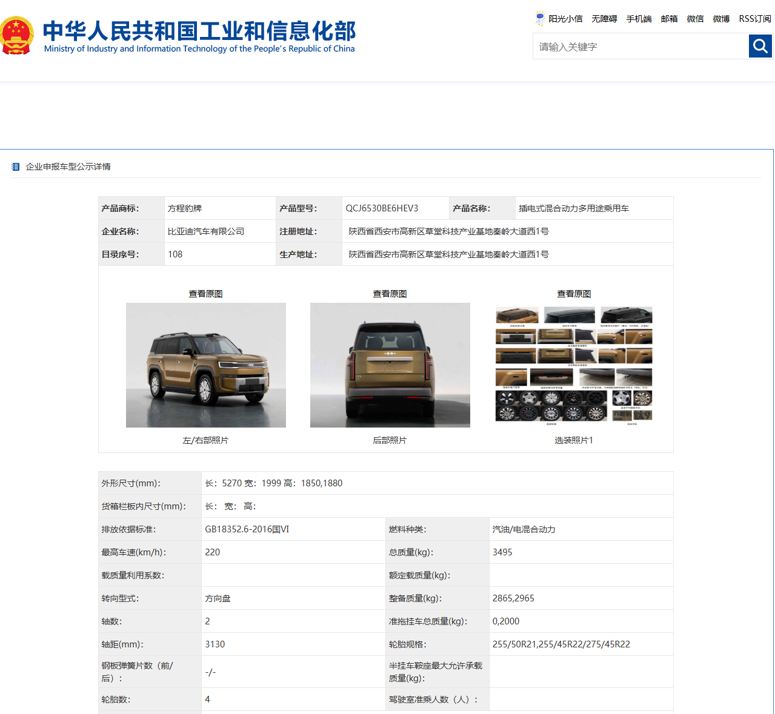Viewport: 775px width, 714px height.
Task: Click trailer mass value 0,2000
Action: [x=506, y=621]
